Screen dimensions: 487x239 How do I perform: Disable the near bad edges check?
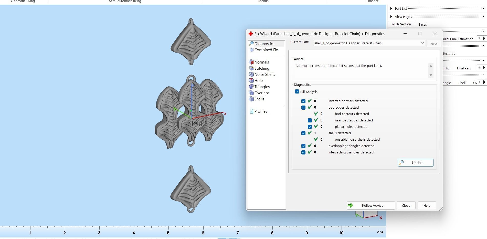pyautogui.click(x=310, y=120)
